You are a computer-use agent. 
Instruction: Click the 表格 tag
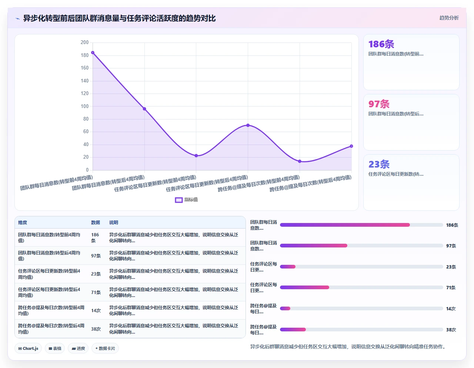click(55, 348)
